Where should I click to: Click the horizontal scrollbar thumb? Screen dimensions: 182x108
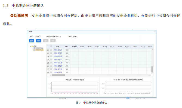[58, 75]
